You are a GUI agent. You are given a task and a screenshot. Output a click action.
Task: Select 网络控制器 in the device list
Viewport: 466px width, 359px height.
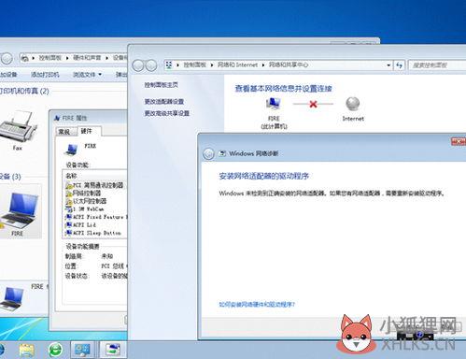[x=87, y=194]
